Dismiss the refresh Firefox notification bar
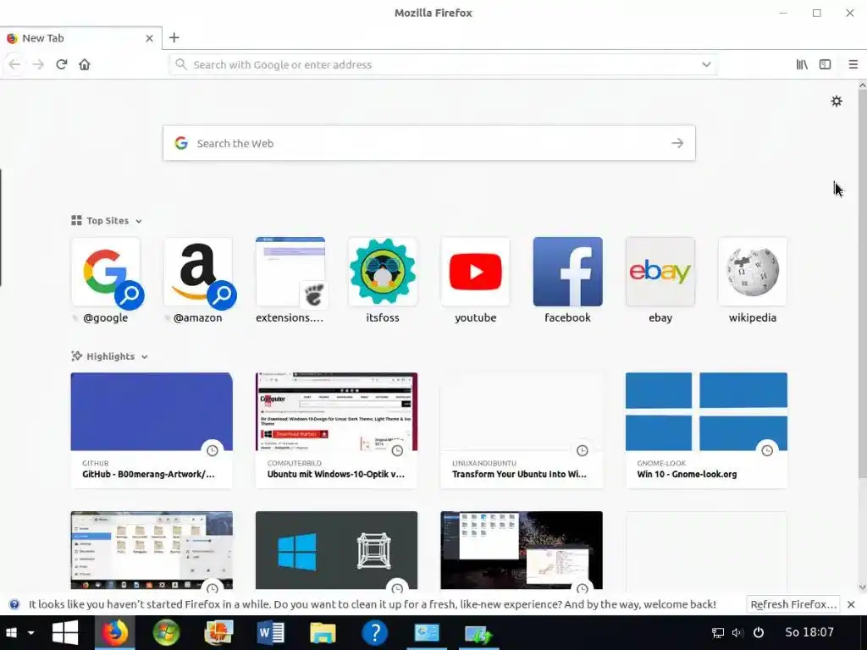 click(x=852, y=604)
